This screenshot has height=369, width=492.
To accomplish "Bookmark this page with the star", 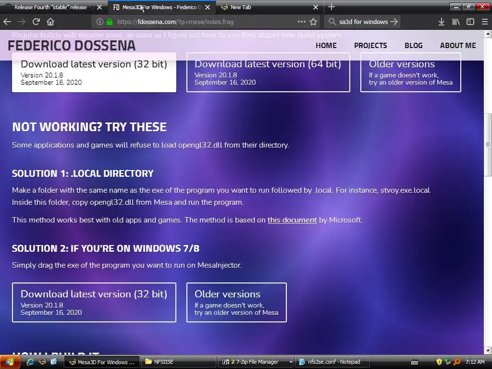I will pos(313,22).
